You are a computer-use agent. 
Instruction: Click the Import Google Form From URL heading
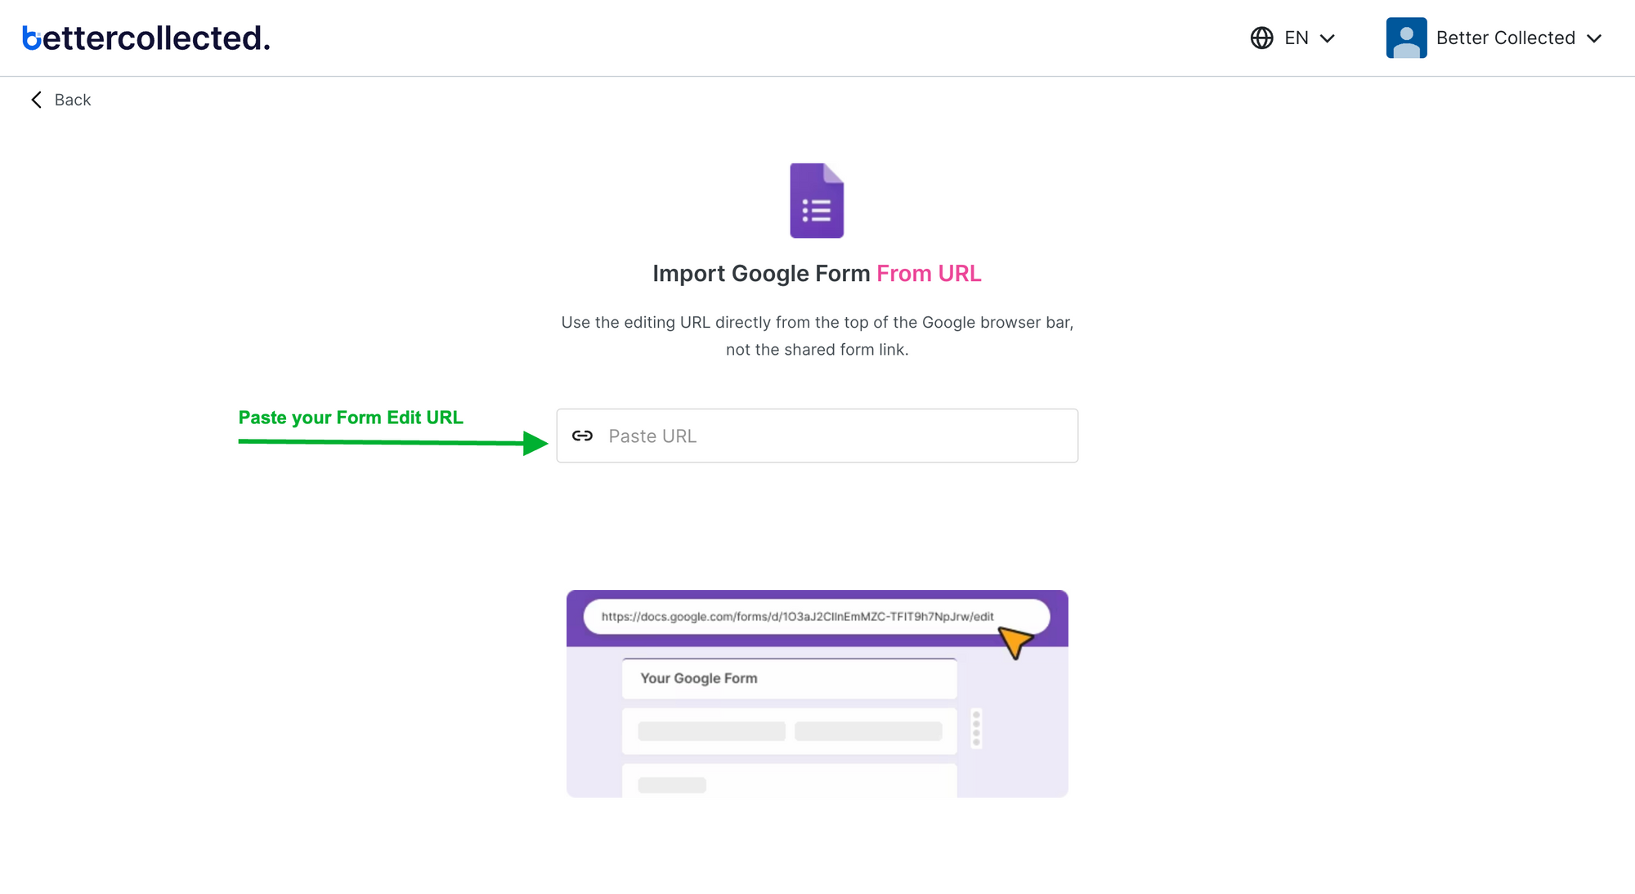817,273
